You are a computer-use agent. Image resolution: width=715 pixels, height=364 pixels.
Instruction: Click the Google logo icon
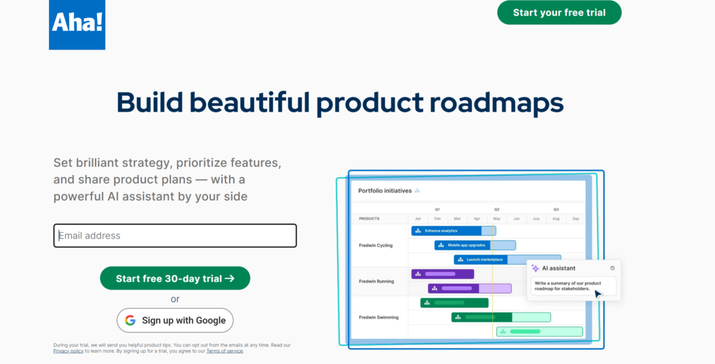[x=130, y=321]
